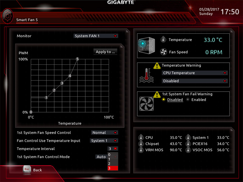Click the System 1 33.0 °C value

(x=223, y=138)
